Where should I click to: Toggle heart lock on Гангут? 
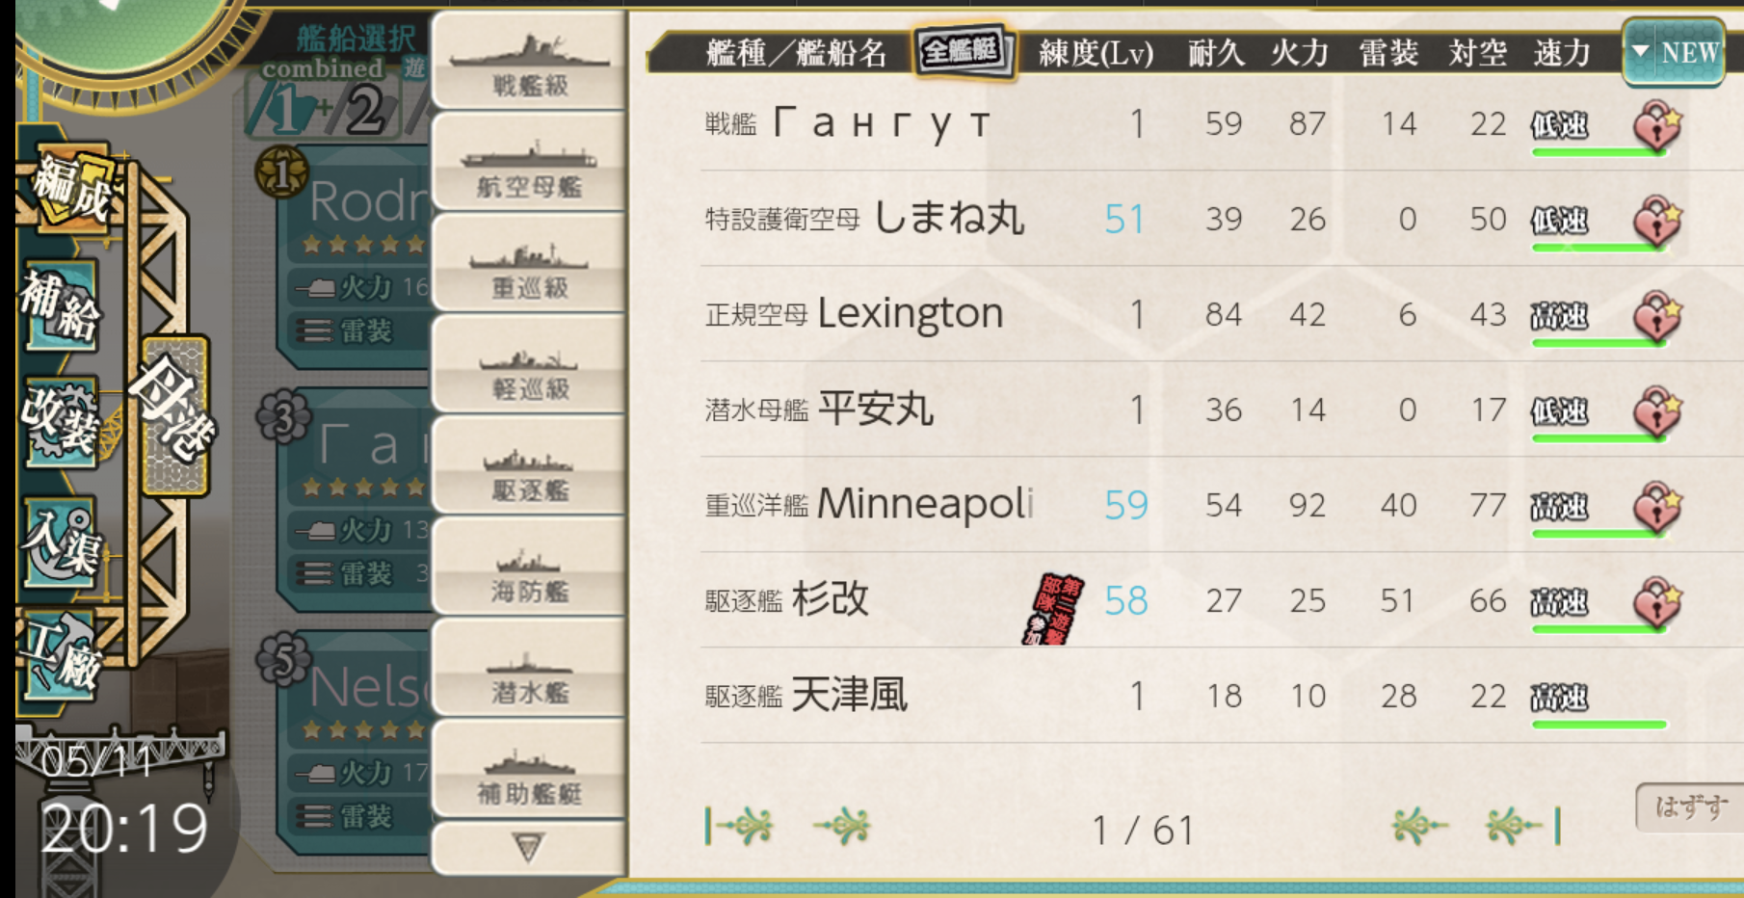tap(1657, 125)
